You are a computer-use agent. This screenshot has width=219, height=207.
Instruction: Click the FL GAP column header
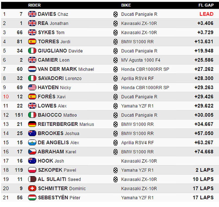tap(206, 5)
